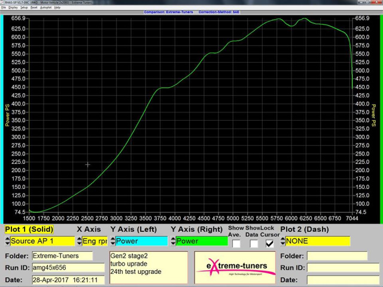Screen dimensions: 383x287
Task: Click the spinner arrows beside Source AP 1
Action: [x=7, y=242]
